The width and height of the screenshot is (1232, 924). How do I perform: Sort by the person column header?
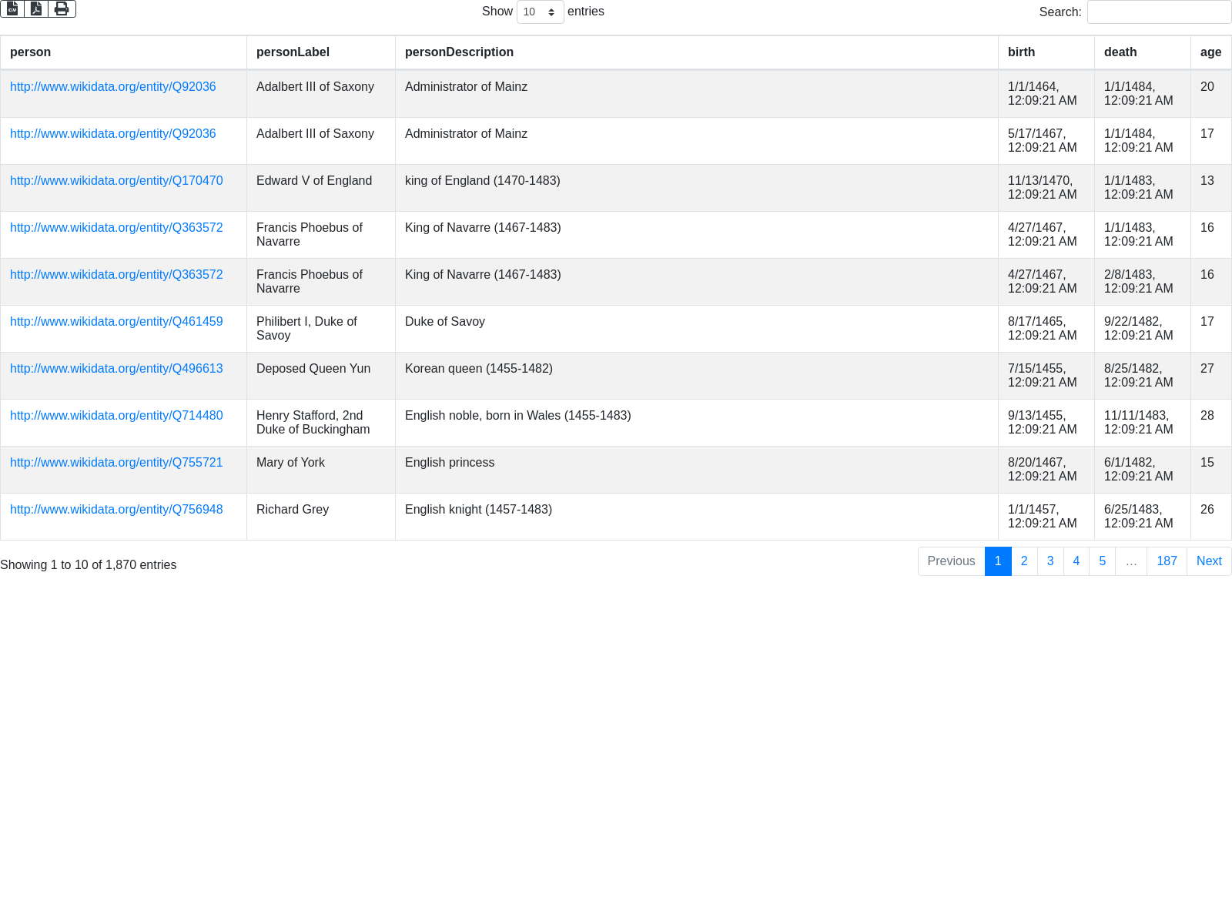pyautogui.click(x=31, y=52)
